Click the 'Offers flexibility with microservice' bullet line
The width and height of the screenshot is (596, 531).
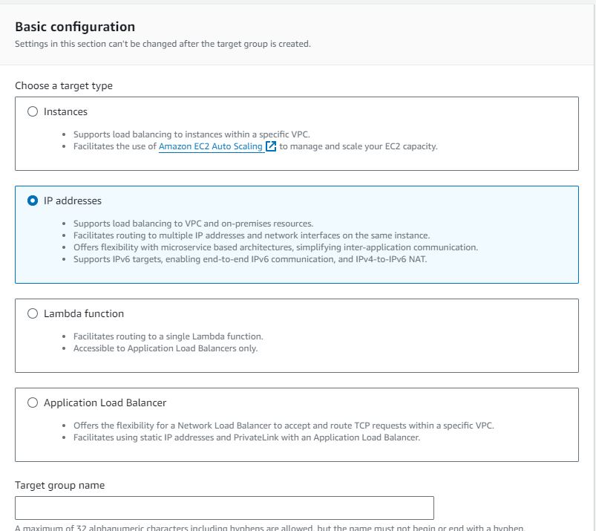coord(275,247)
